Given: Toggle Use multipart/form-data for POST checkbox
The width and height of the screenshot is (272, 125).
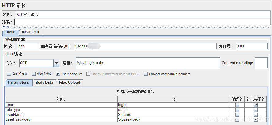Looking at the screenshot, I should click(89, 74).
